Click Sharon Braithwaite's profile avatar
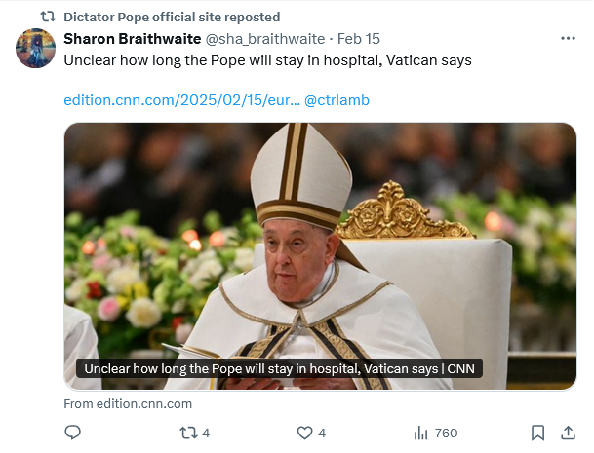594x453 pixels. [35, 48]
